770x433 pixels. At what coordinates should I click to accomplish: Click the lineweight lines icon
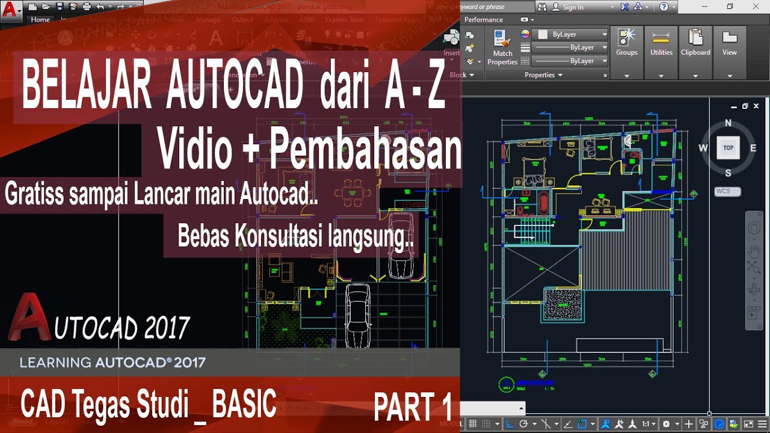coord(525,48)
